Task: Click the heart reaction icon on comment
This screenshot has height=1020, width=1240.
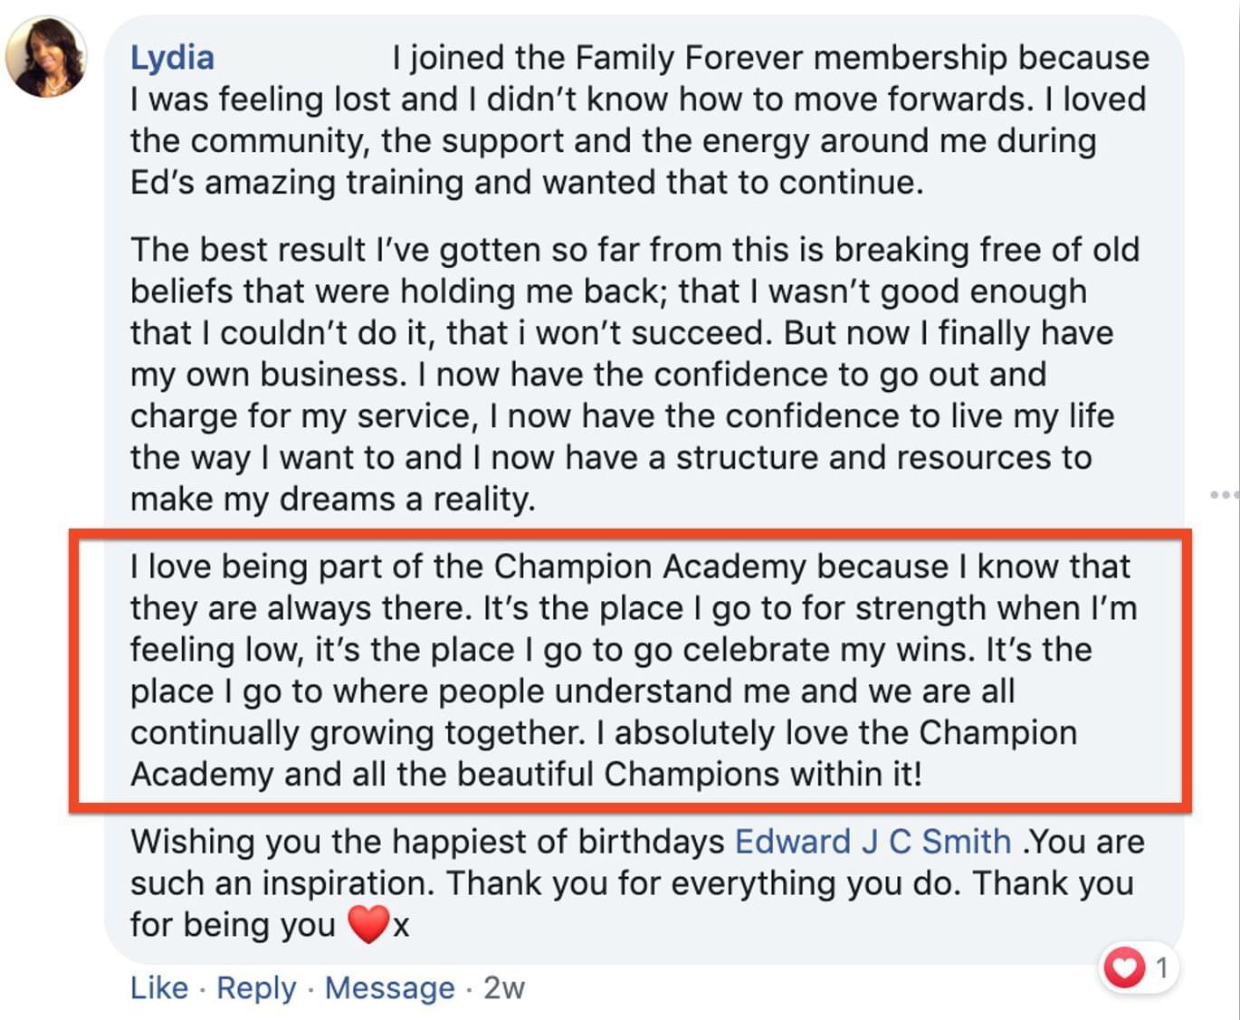Action: (1123, 968)
